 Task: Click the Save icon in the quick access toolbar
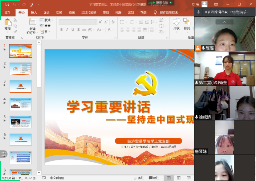point(6,5)
